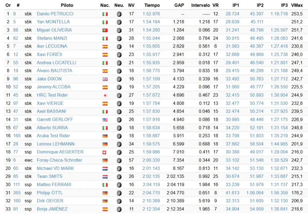Click IP1 split 28.639 for MONTELLA
308x219 pixels.
point(232,22)
